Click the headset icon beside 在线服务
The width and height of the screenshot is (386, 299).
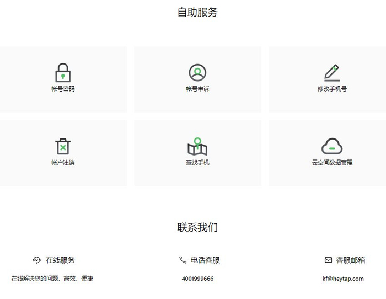click(36, 260)
